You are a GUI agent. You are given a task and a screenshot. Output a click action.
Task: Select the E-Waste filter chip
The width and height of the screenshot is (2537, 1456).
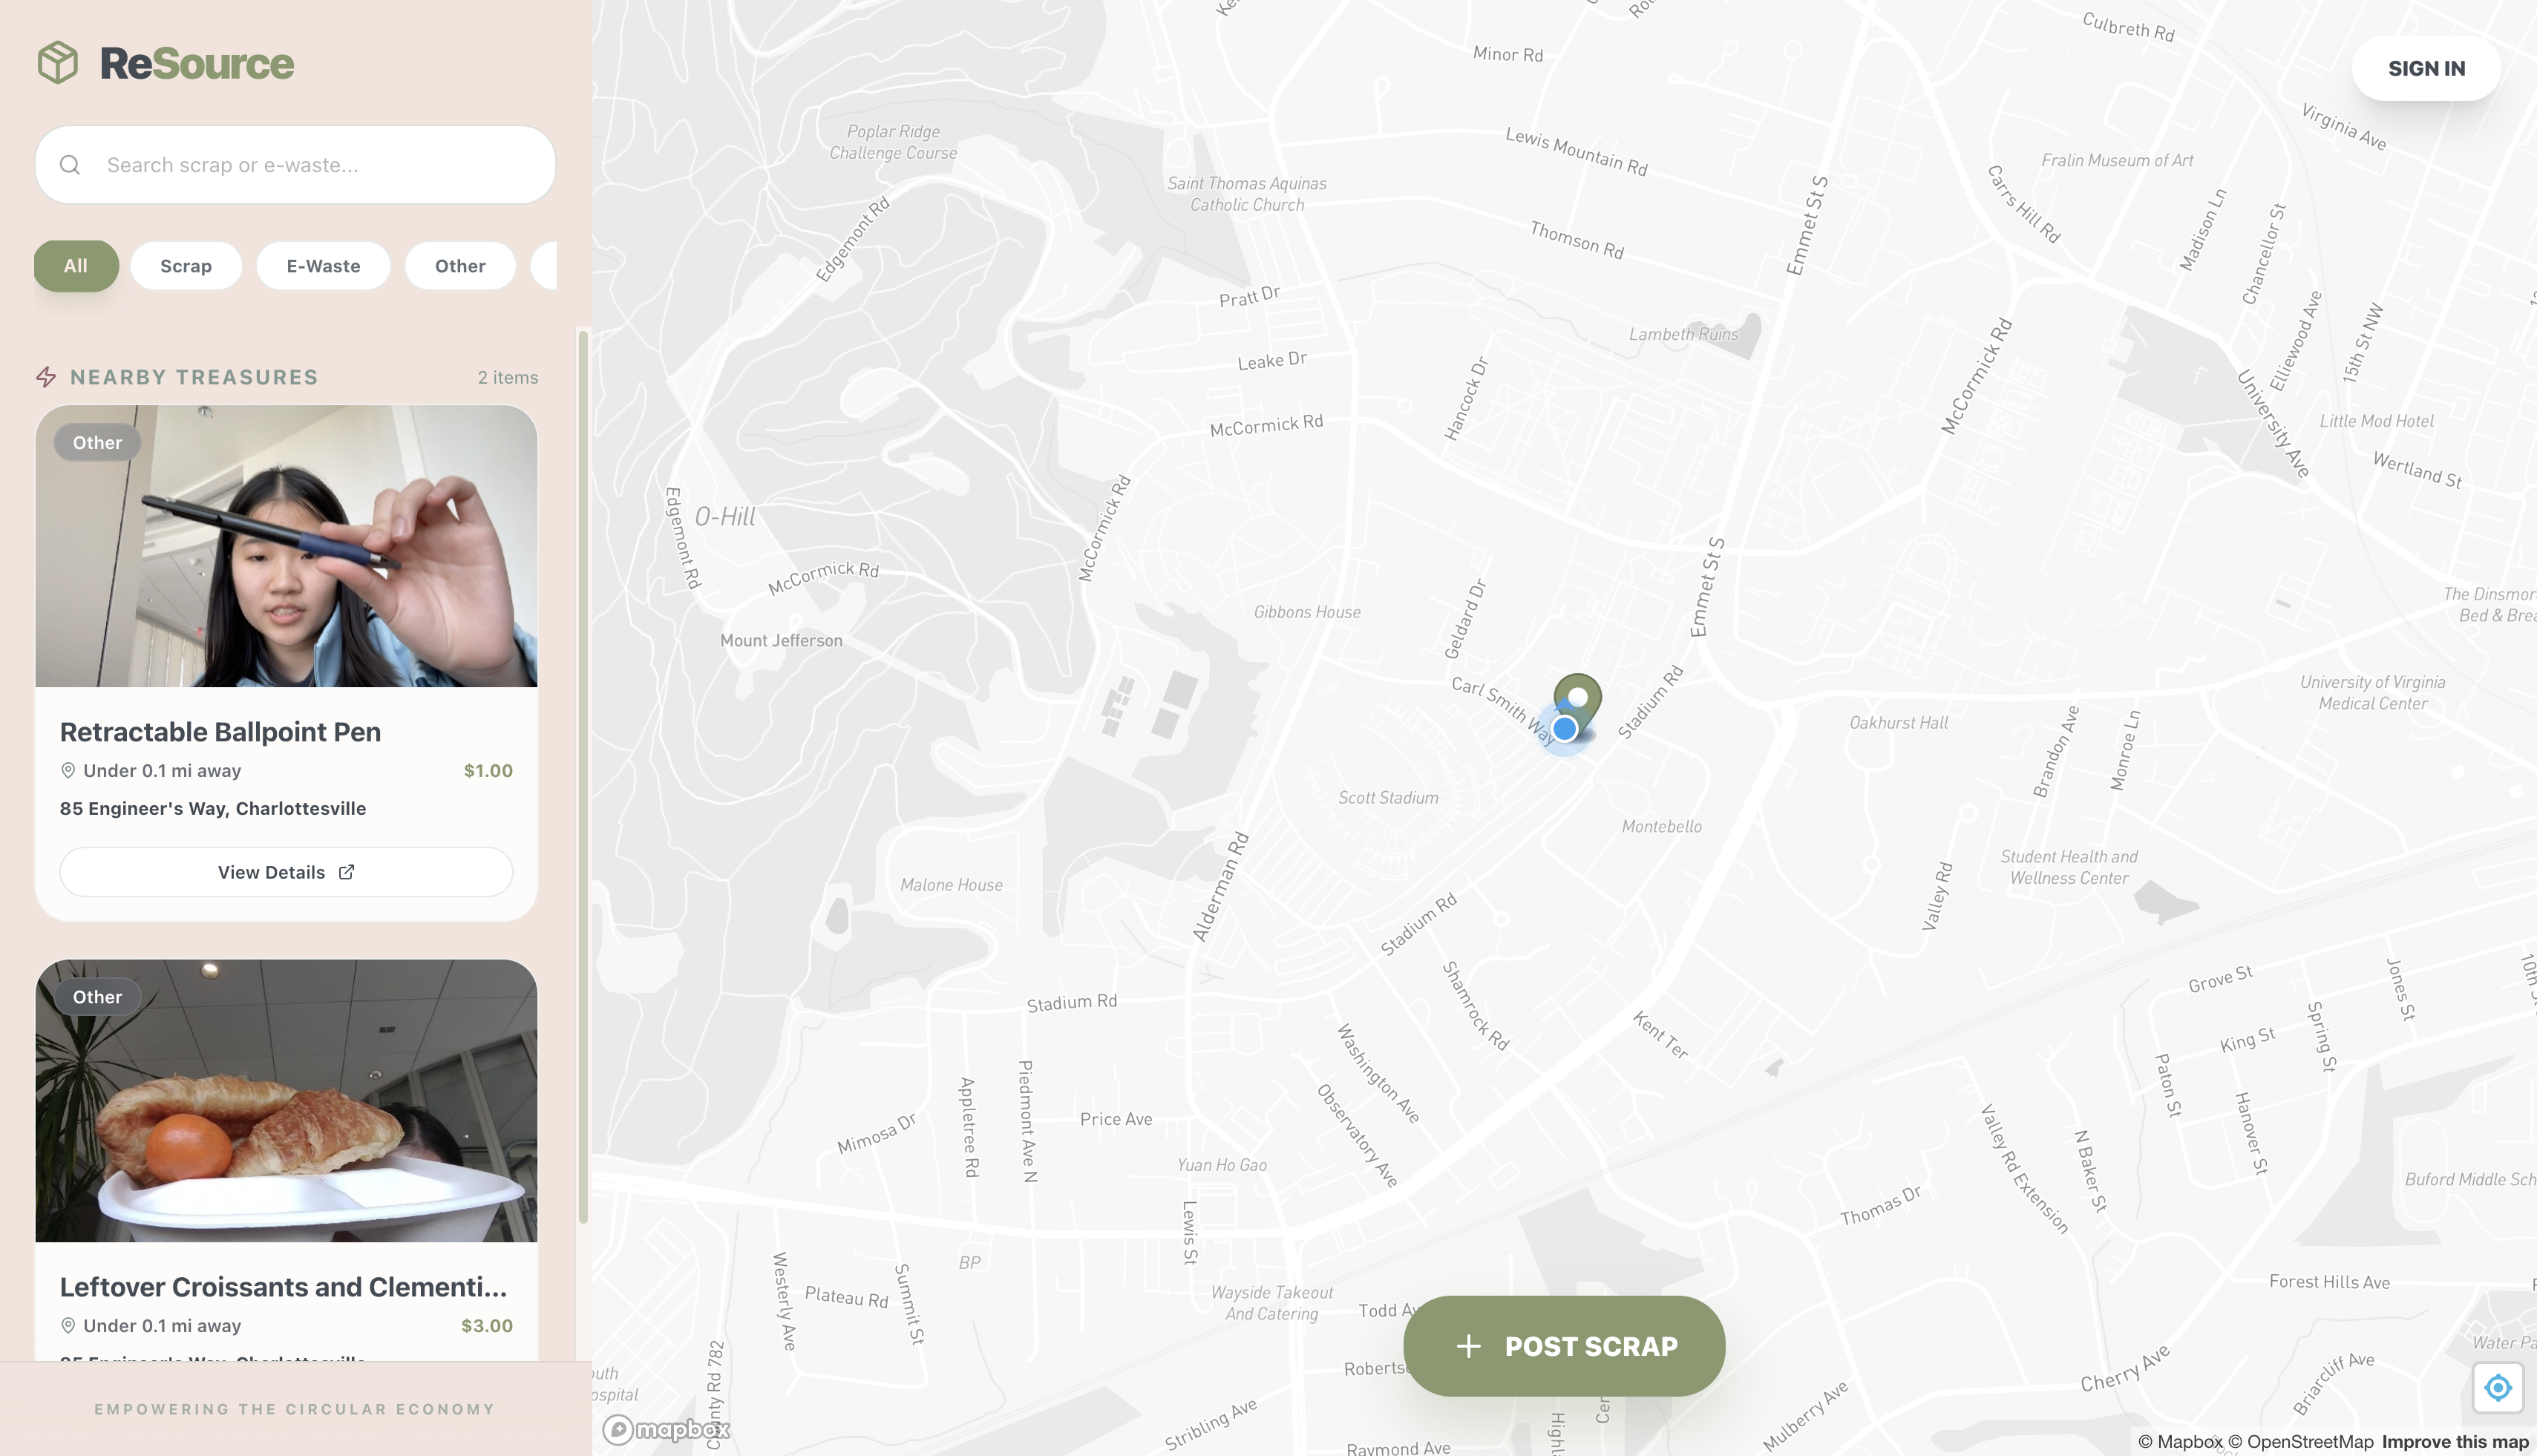323,266
